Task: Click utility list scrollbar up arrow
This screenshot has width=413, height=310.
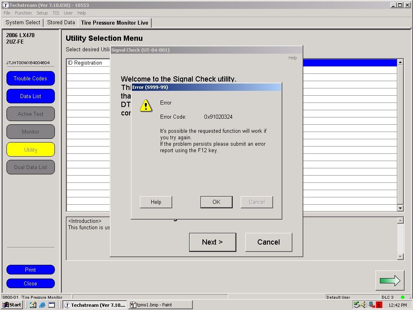Action: tap(400, 62)
